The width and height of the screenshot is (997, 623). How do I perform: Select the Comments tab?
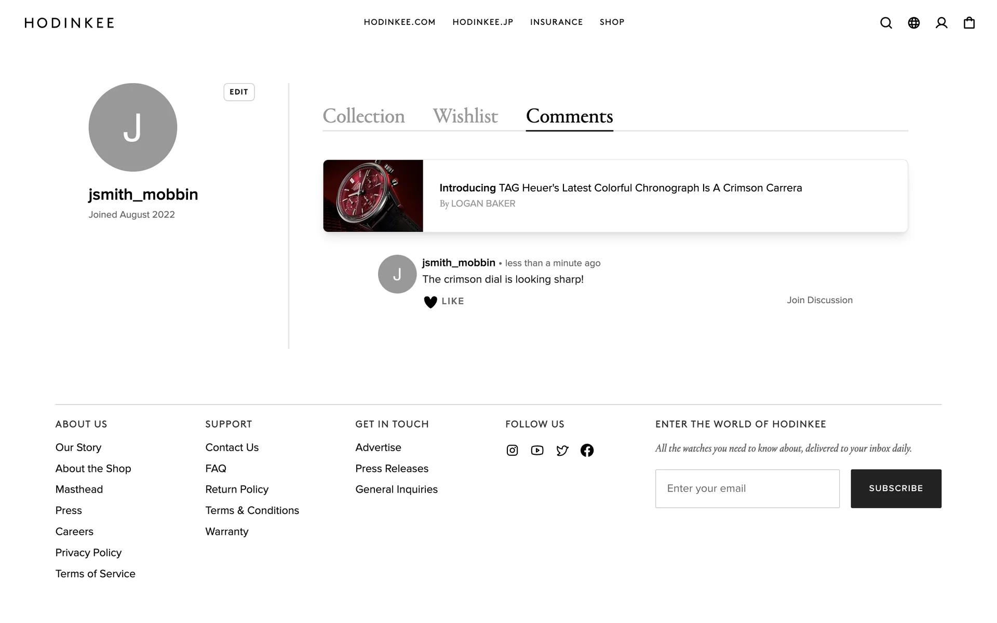pyautogui.click(x=569, y=116)
